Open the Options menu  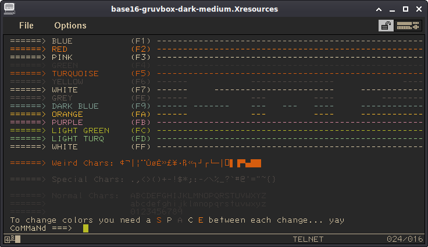coord(70,26)
